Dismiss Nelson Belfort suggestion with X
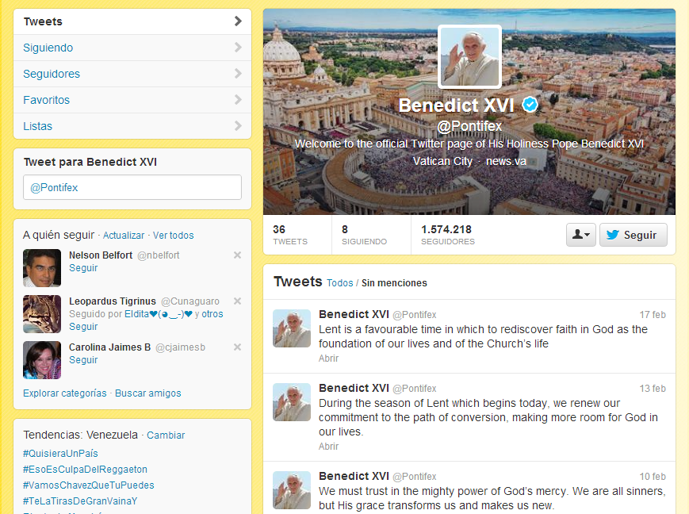 pos(237,255)
